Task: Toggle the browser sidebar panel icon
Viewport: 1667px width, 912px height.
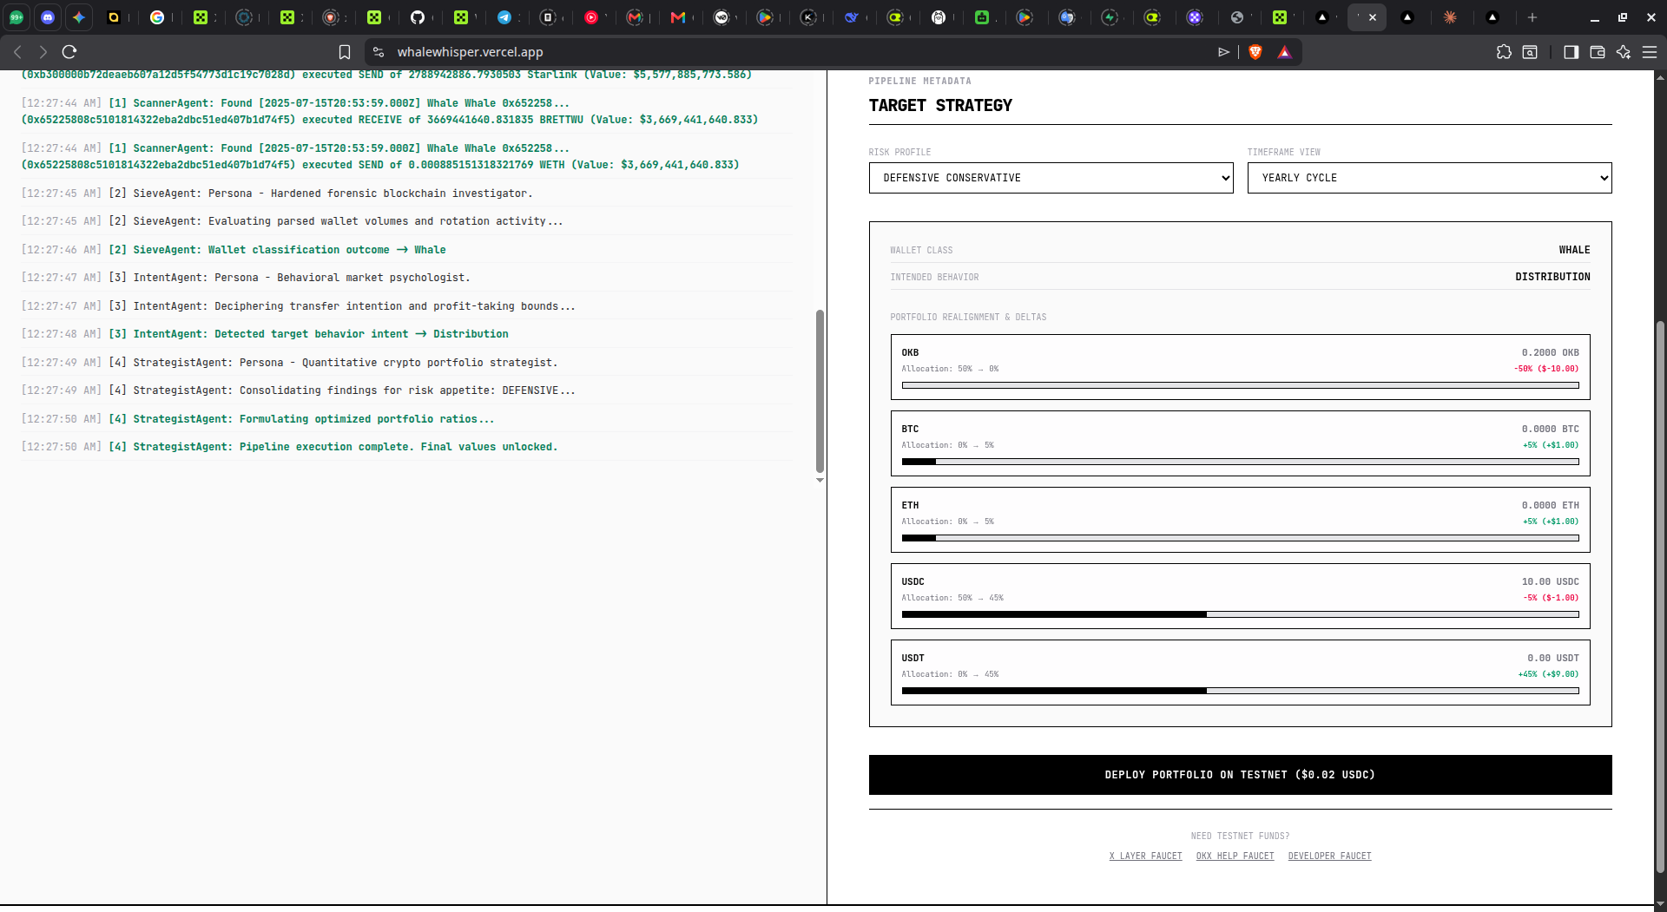Action: [x=1571, y=52]
